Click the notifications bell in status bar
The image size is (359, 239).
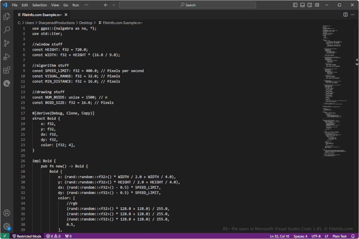coord(353,236)
